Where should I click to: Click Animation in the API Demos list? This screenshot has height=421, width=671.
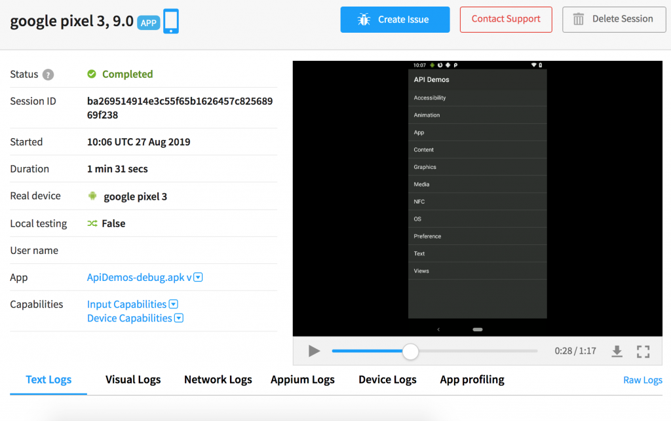click(478, 115)
